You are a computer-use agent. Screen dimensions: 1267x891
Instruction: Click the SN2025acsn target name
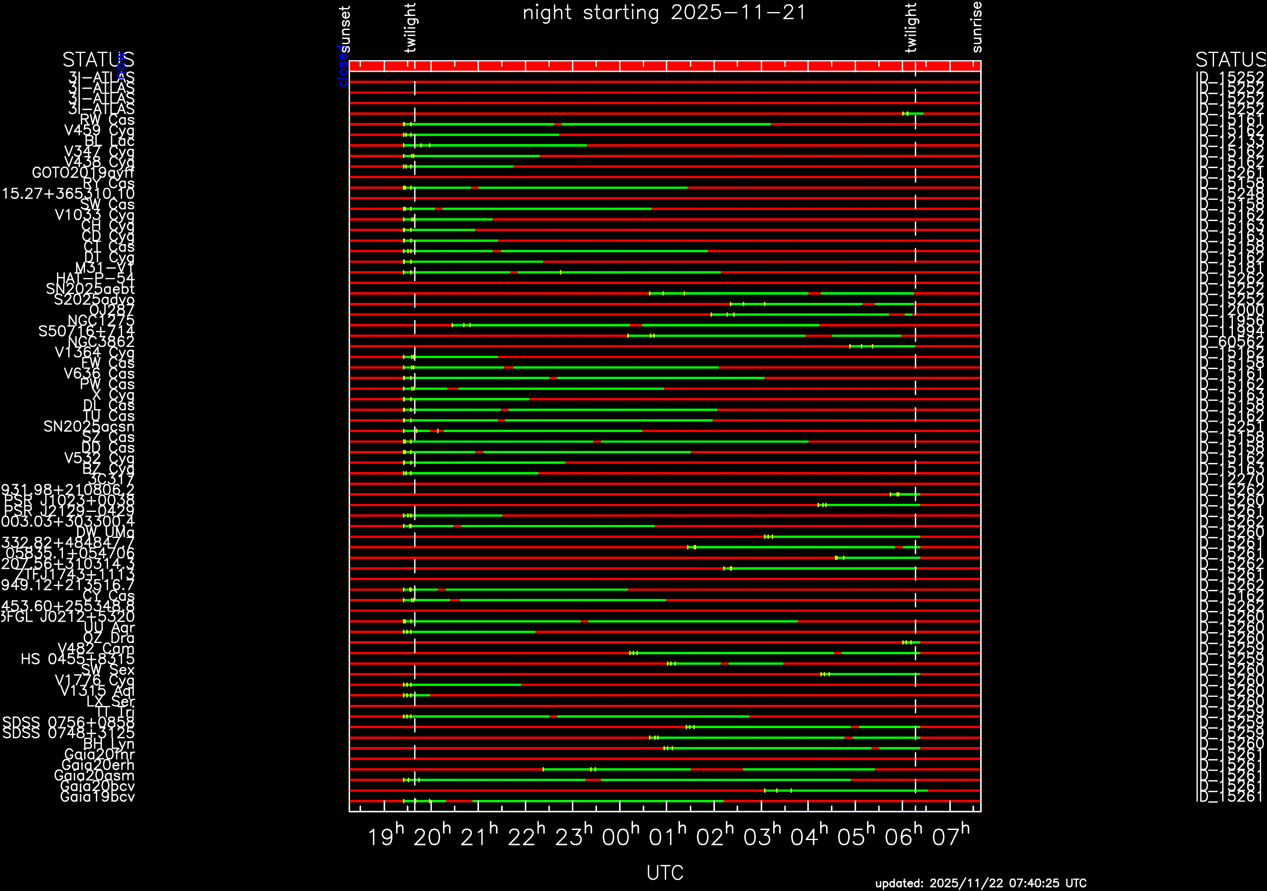89,426
